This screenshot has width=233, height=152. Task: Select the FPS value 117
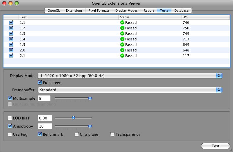[186, 56]
